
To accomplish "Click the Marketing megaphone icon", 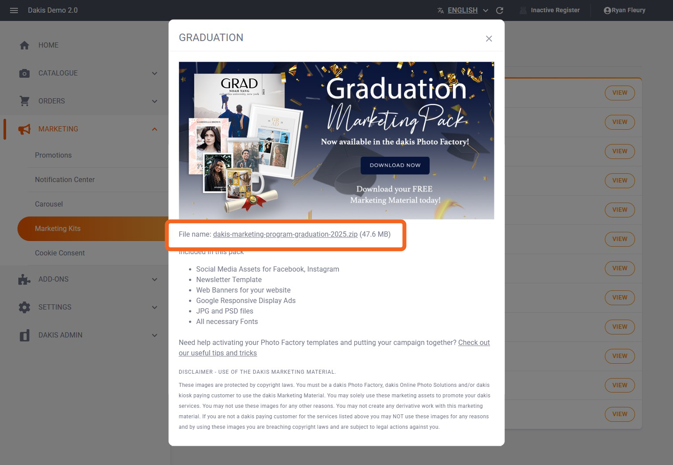I will pos(24,129).
